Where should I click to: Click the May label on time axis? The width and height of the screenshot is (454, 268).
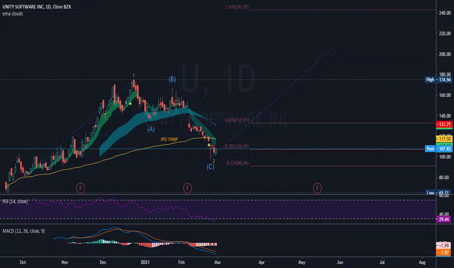pos(302,262)
